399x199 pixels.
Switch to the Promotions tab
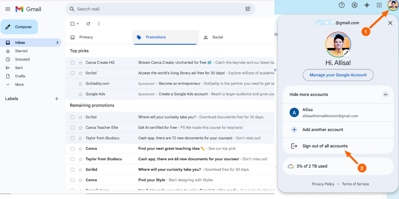[166, 37]
